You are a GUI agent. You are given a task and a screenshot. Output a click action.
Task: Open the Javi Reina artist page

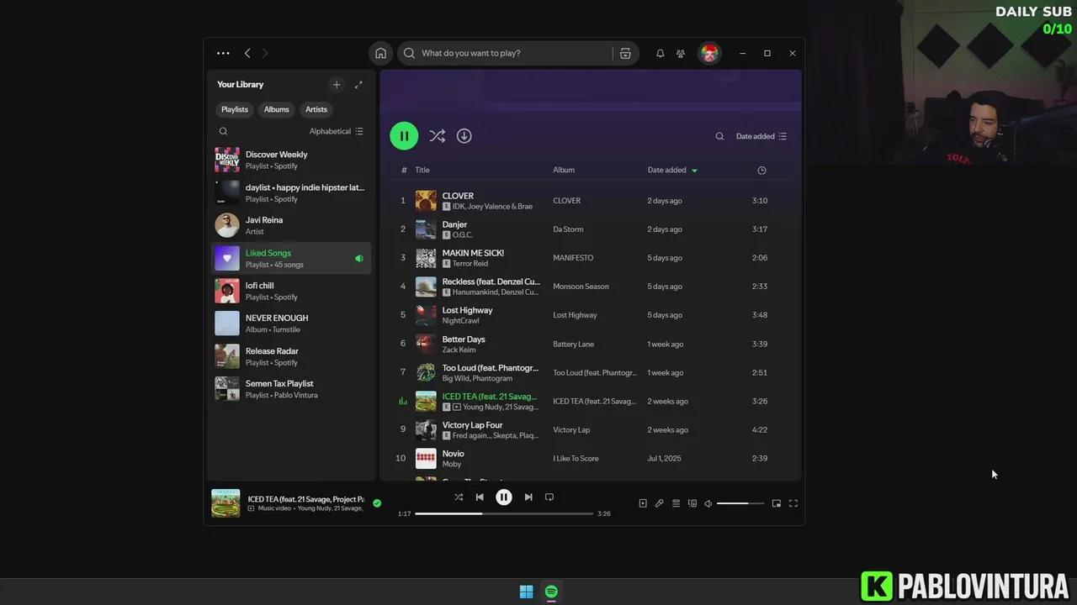(290, 225)
